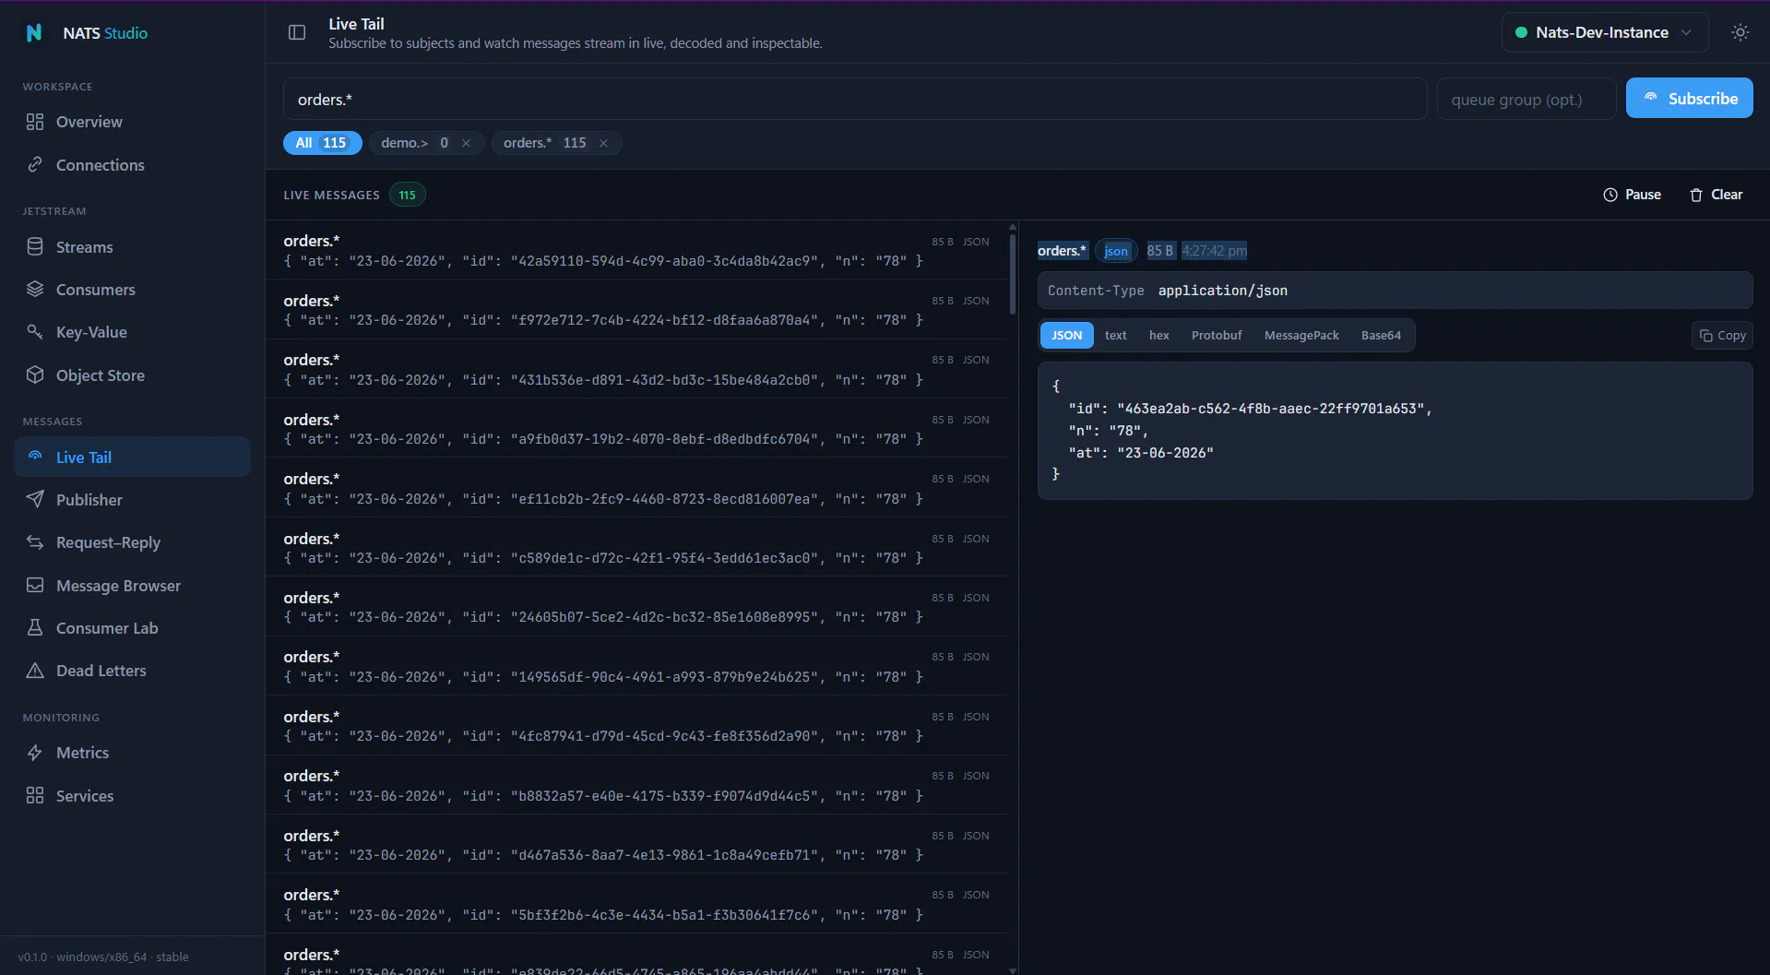Go to Consumers section
1770x975 pixels.
click(133, 290)
